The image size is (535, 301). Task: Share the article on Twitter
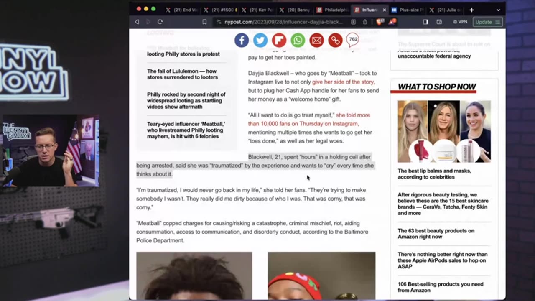point(260,40)
